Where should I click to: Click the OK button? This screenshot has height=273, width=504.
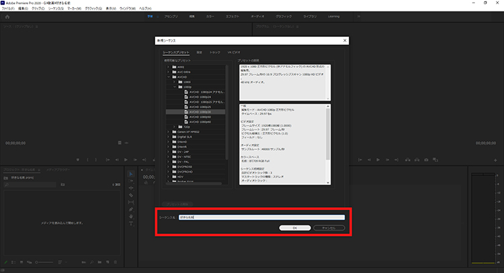(295, 228)
